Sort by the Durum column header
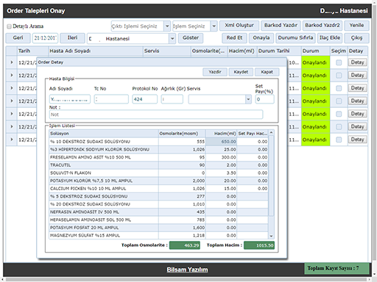Image resolution: width=377 pixels, height=282 pixels. pos(315,51)
